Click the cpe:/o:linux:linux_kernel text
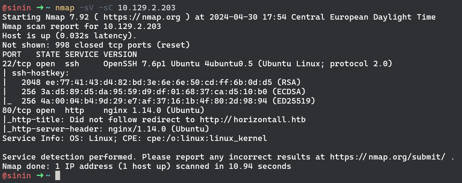 [x=218, y=139]
